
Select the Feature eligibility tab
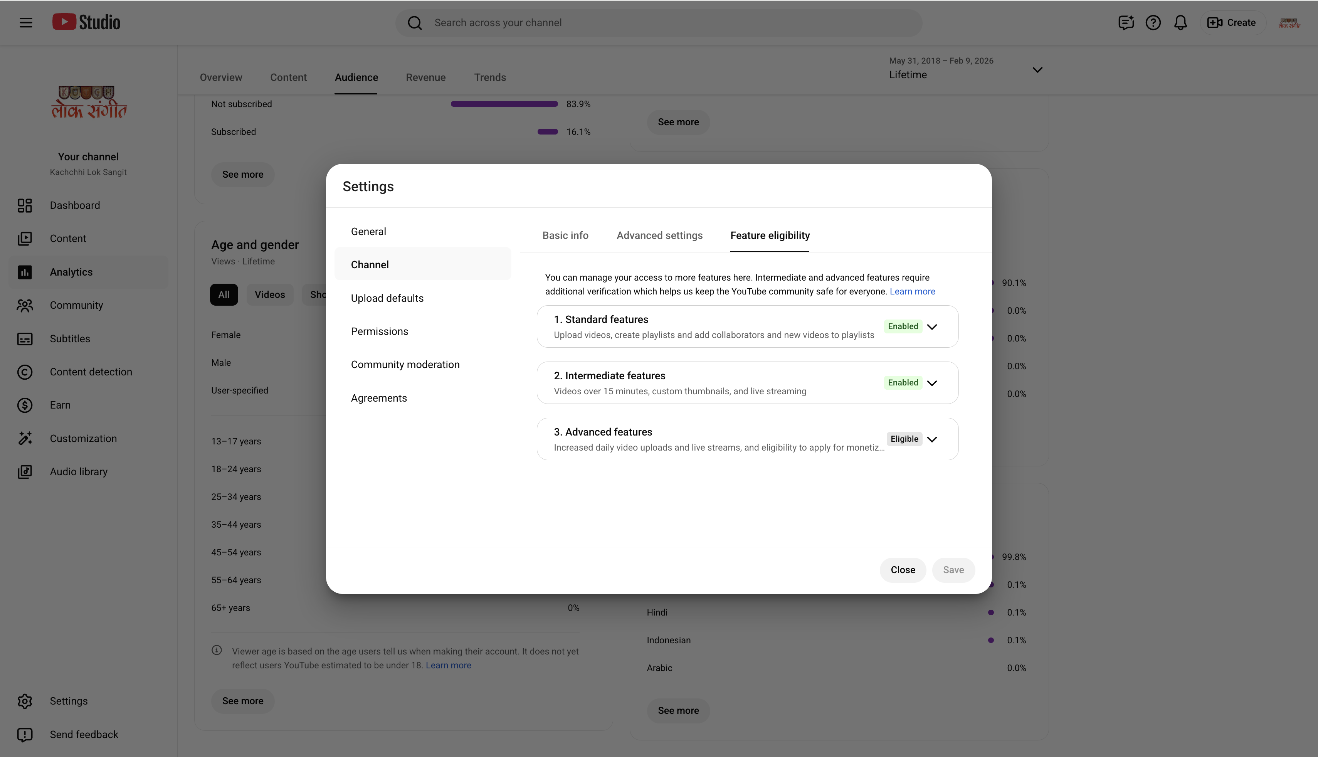770,236
